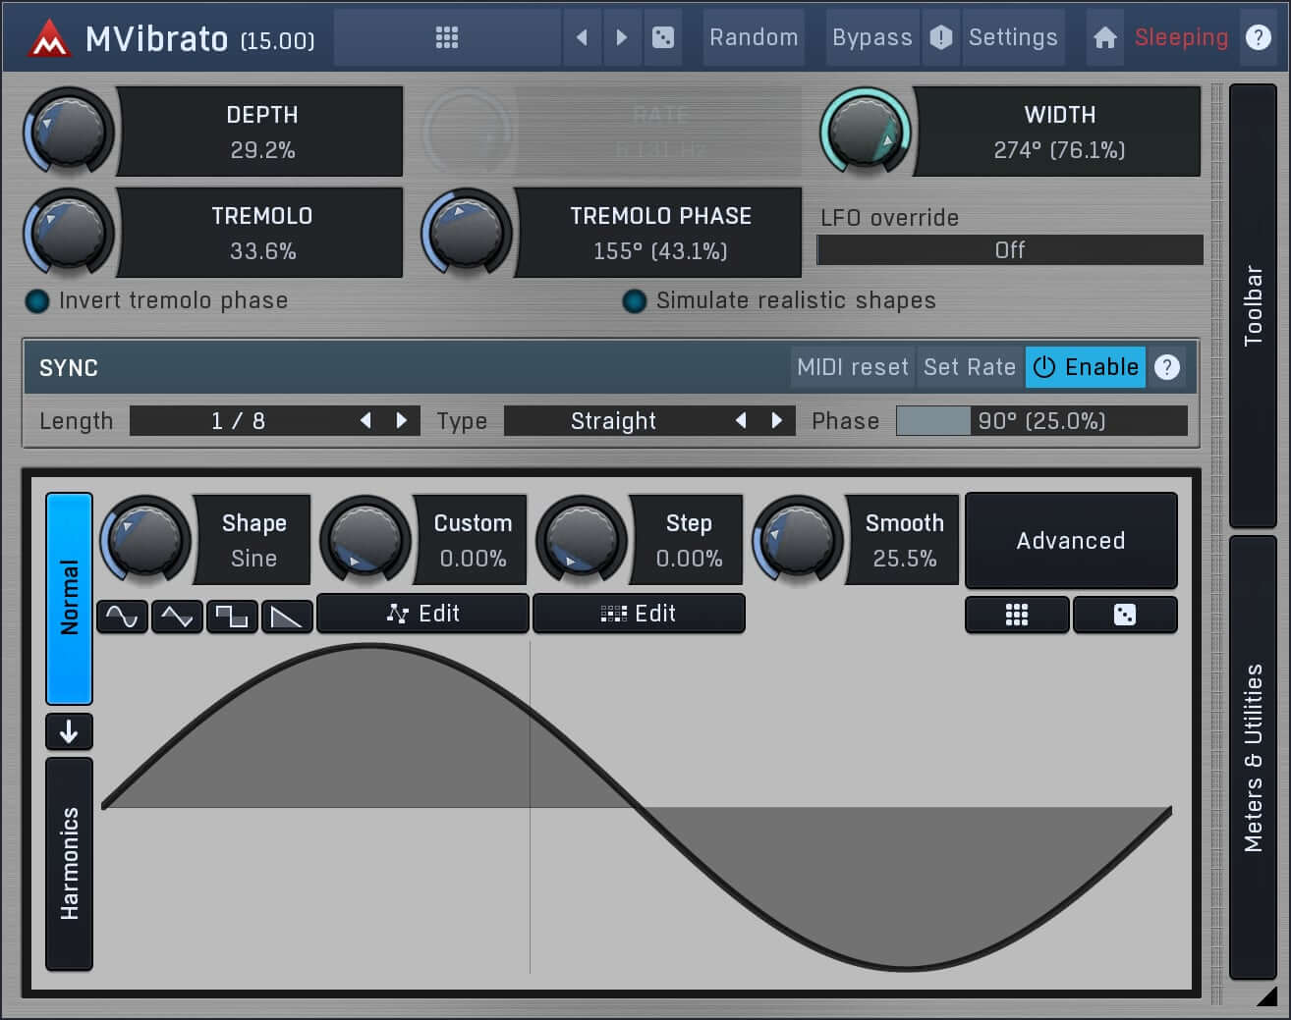Pick the square wave shape icon

[232, 617]
